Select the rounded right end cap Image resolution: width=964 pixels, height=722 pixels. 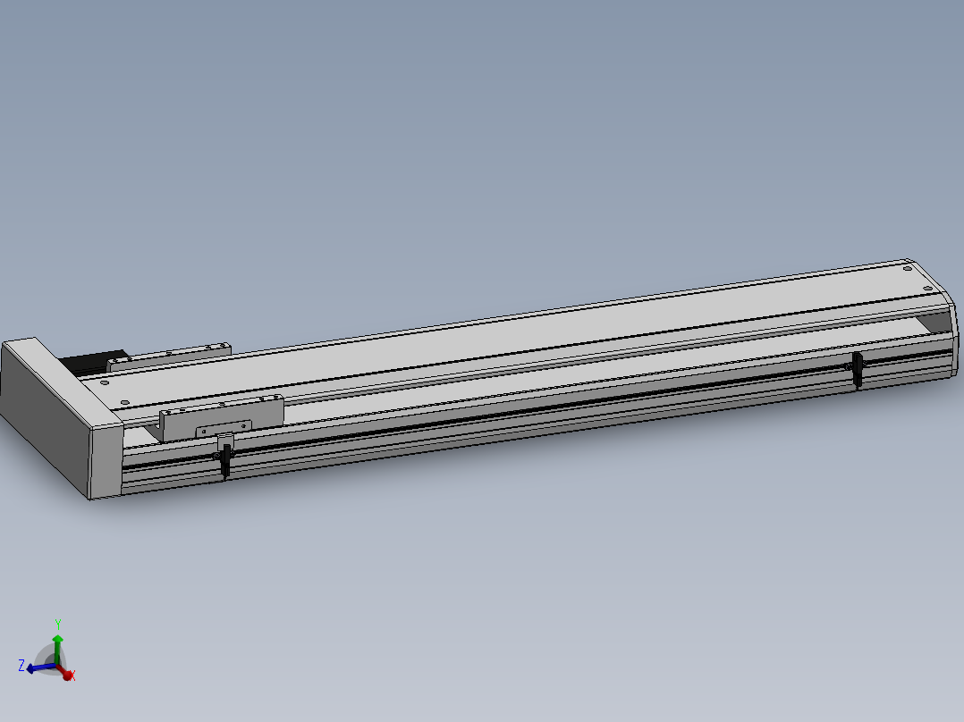point(954,335)
